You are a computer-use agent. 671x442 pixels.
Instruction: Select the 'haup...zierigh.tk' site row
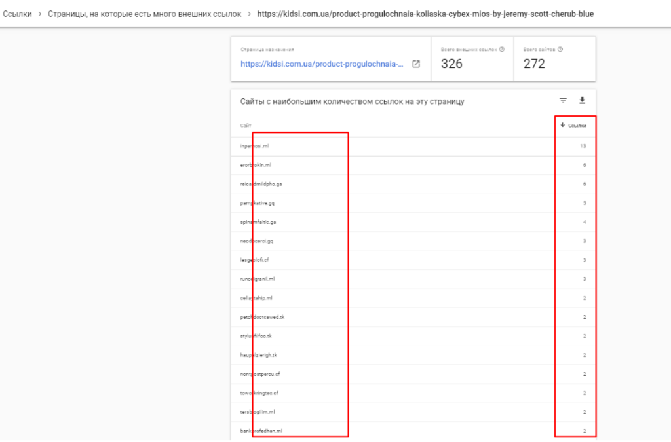click(259, 355)
